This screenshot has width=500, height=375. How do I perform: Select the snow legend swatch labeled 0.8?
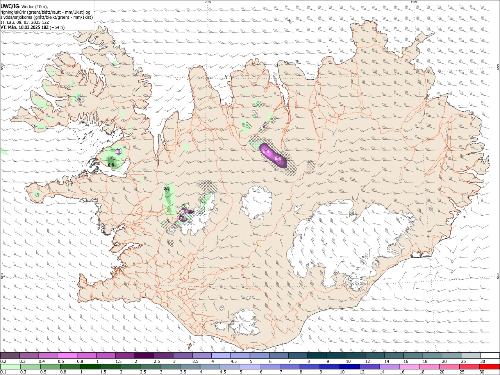tap(86, 356)
